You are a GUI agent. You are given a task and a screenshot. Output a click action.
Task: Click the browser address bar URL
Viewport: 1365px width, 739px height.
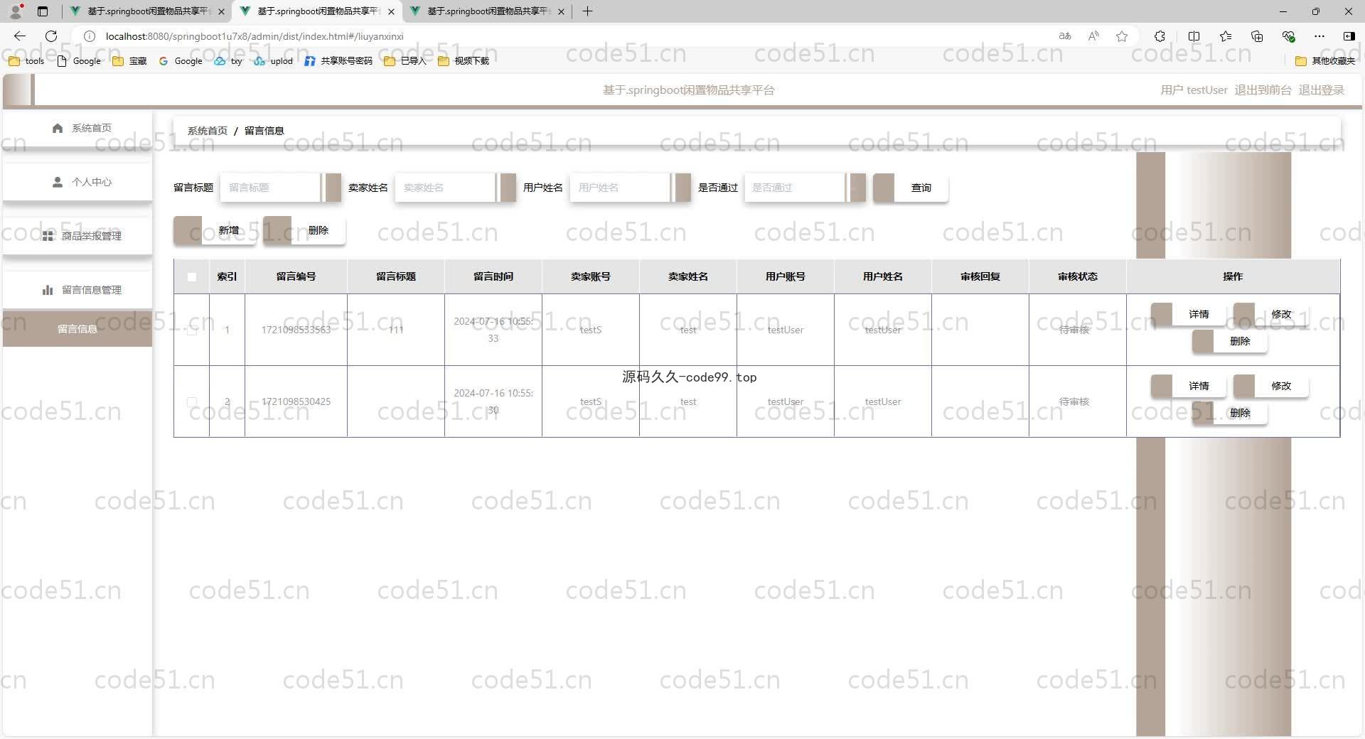click(255, 36)
